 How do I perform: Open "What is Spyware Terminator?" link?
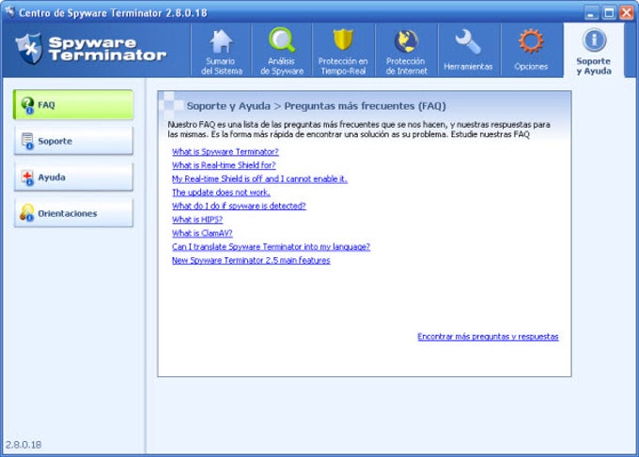(x=226, y=152)
